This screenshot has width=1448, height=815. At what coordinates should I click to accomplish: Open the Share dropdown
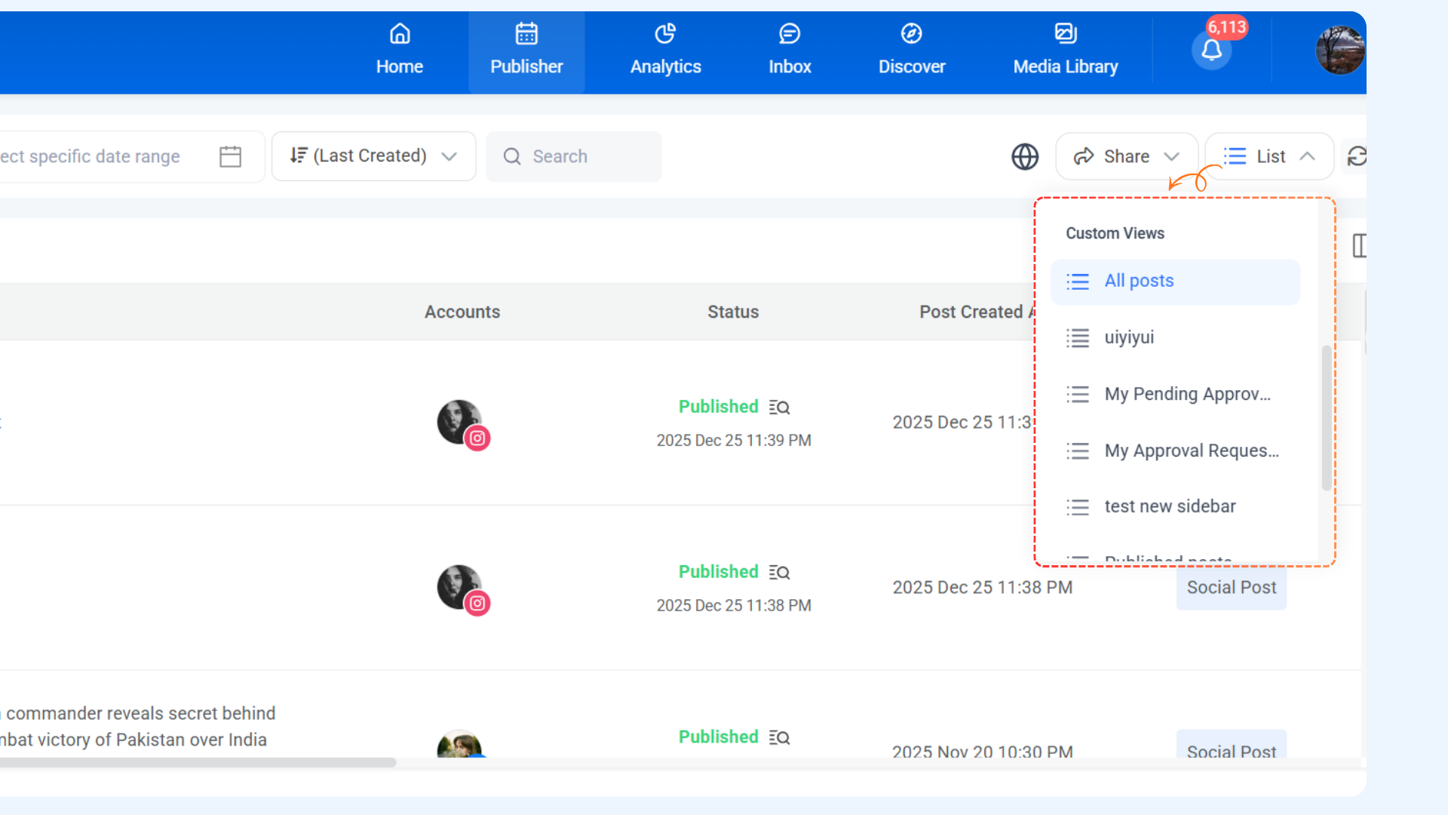1126,156
